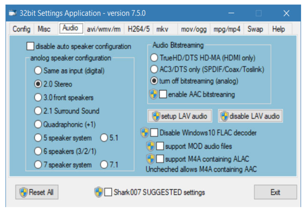
Task: Open the avi/wmv/rm tab
Action: [x=104, y=29]
